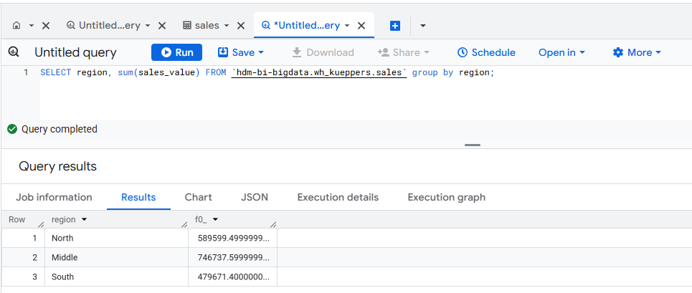Open first Untitled query tab dropdown arrow
The height and width of the screenshot is (293, 692).
tap(148, 26)
